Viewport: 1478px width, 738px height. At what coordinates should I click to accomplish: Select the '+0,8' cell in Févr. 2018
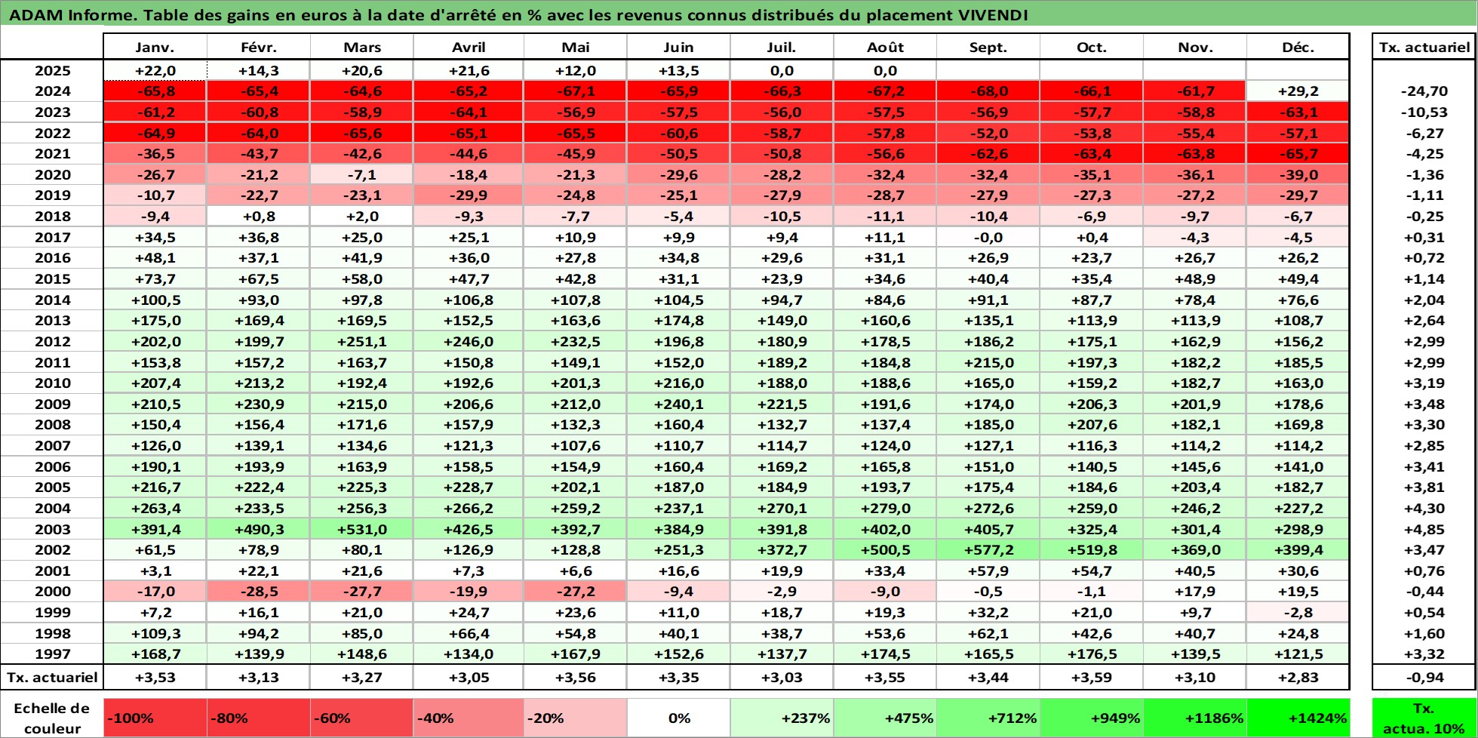(259, 217)
